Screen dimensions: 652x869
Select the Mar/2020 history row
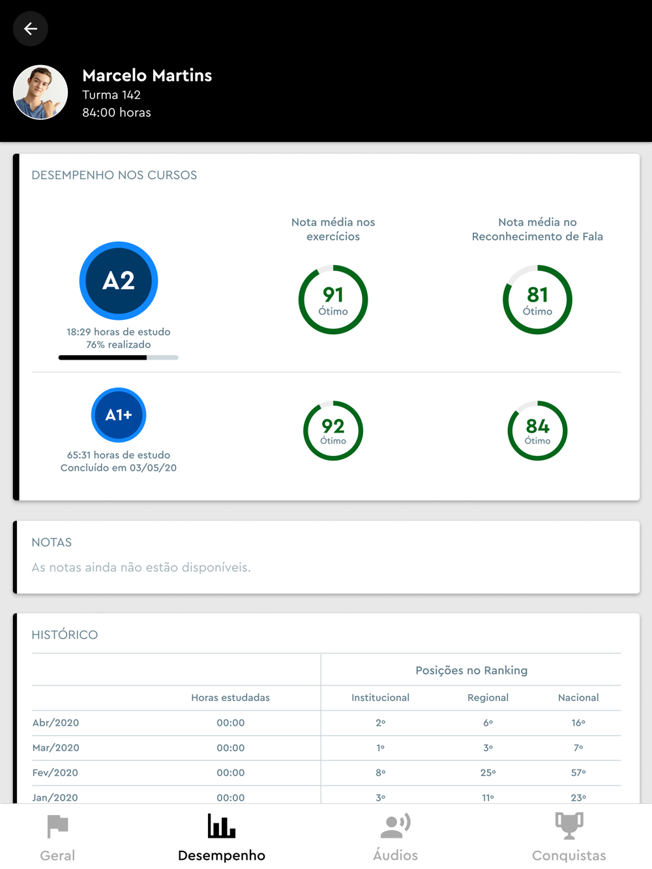coord(326,748)
